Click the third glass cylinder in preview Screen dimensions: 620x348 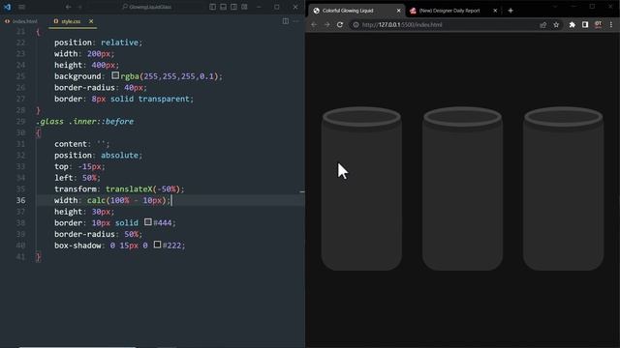[x=564, y=188]
